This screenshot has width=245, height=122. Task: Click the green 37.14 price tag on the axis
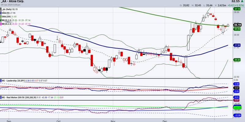[236, 9]
